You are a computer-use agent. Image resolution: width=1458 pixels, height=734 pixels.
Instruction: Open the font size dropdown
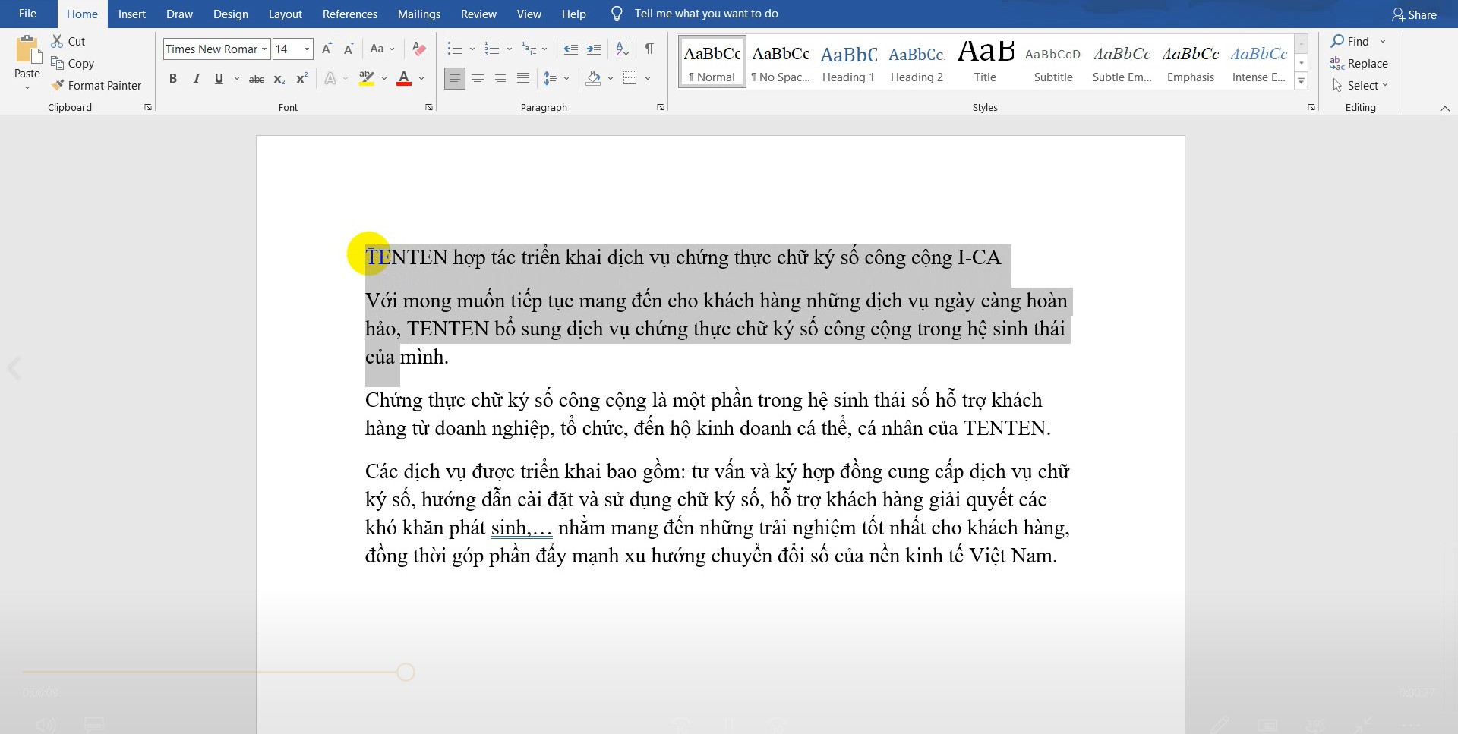[x=307, y=49]
